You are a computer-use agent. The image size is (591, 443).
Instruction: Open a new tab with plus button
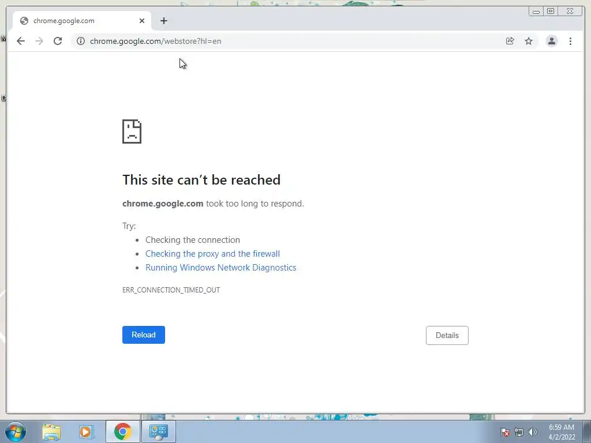[163, 21]
